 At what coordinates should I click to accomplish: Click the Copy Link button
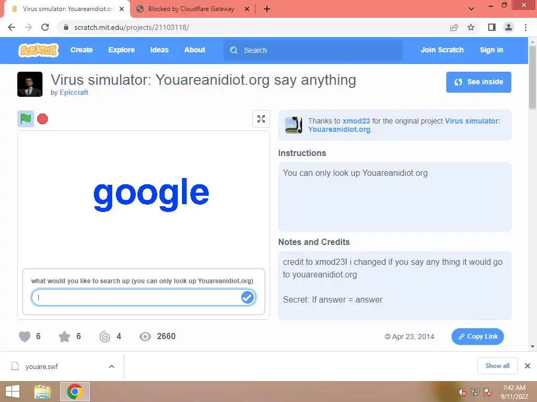[477, 337]
